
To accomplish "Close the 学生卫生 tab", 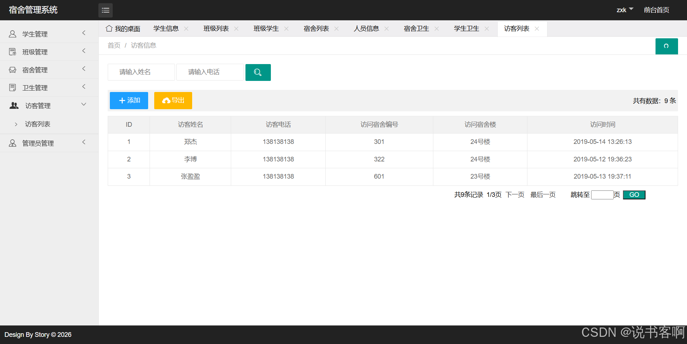I will point(487,29).
